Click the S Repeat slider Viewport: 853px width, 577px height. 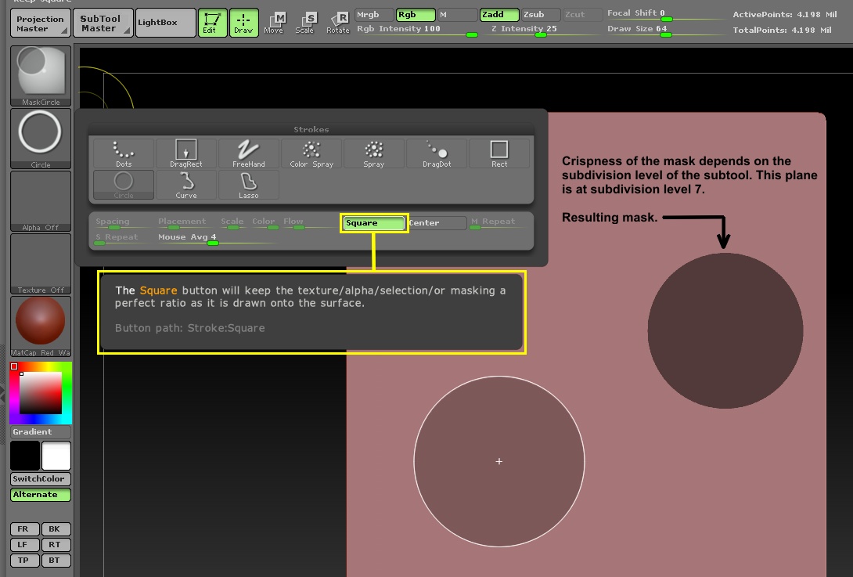click(124, 239)
